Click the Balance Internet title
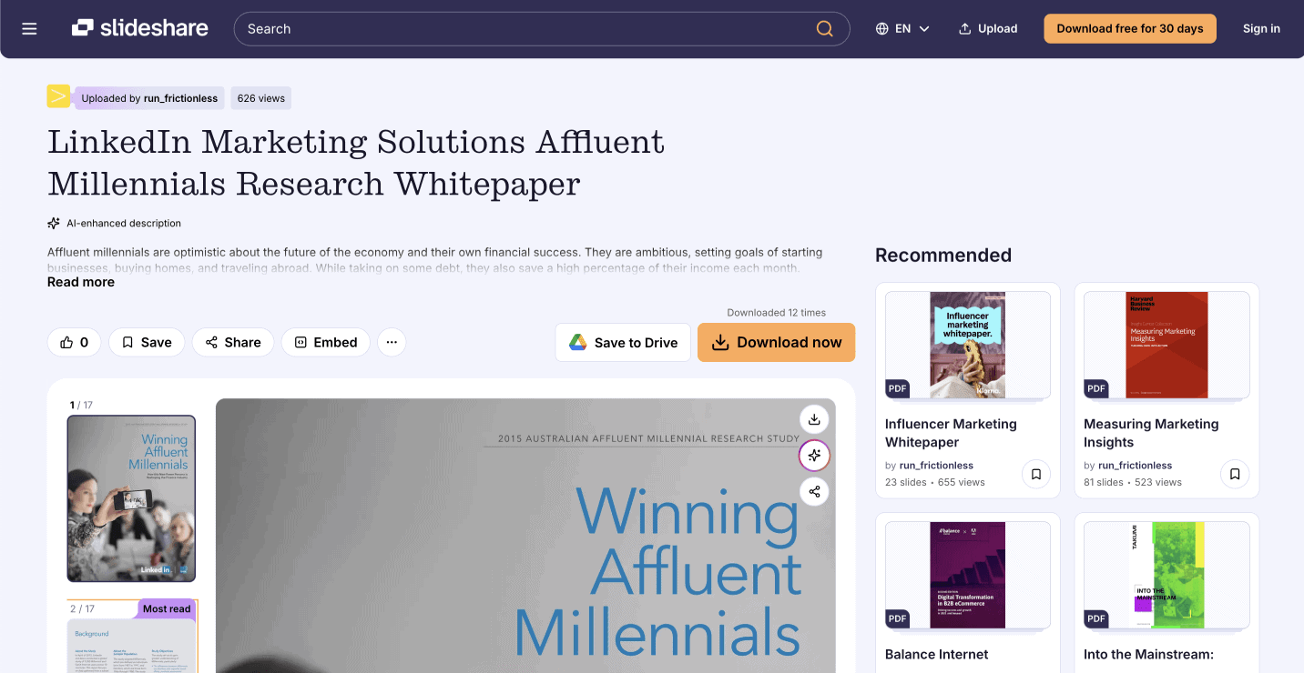1304x673 pixels. (x=936, y=654)
